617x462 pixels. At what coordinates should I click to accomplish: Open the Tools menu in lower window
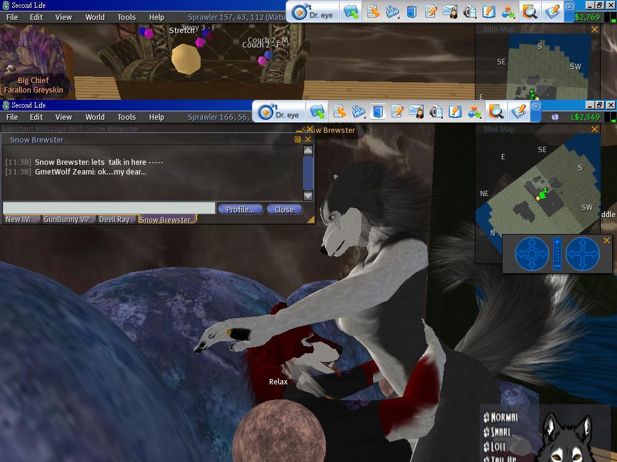[x=127, y=117]
